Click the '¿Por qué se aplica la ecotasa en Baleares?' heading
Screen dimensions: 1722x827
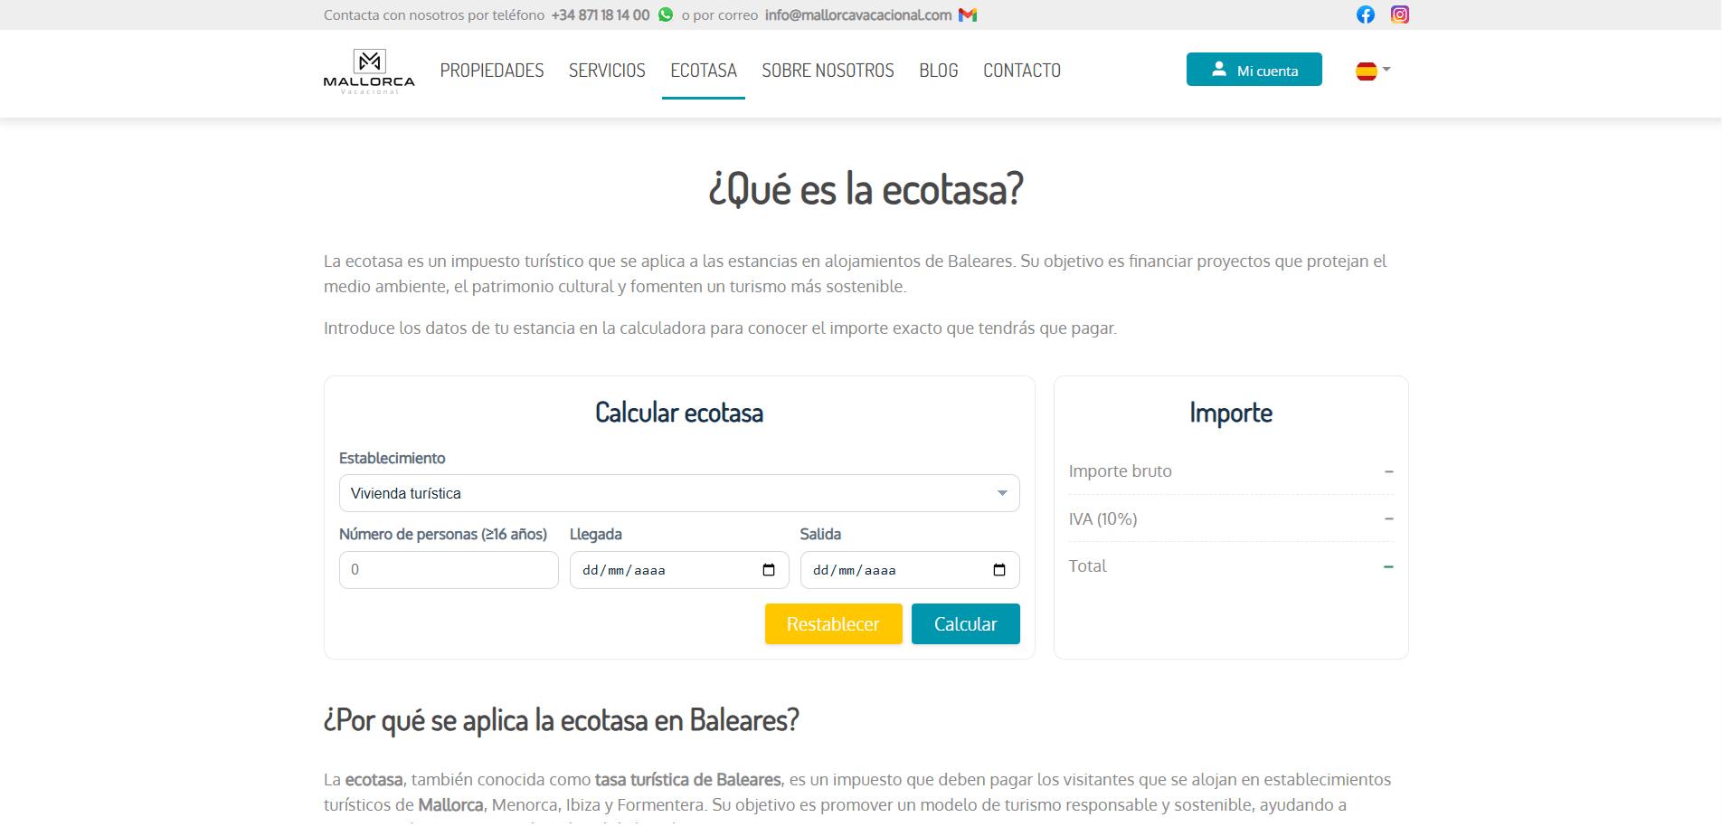562,720
